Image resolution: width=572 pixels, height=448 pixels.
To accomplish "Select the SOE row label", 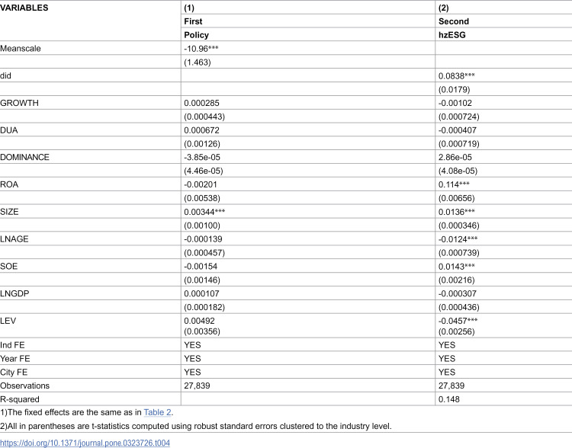I will click(8, 266).
